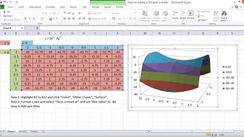The width and height of the screenshot is (244, 137).
Task: Click the Cut scissors icon
Action: click(x=4, y=12)
